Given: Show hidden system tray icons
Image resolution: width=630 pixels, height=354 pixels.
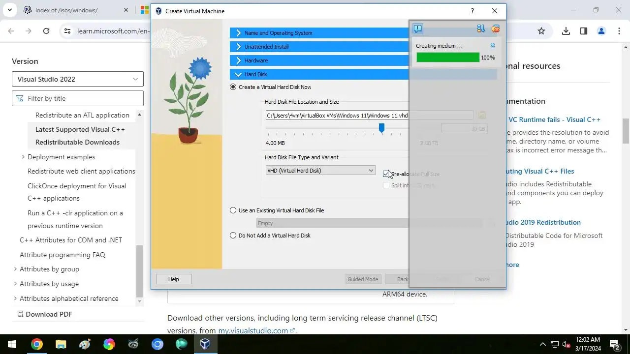Looking at the screenshot, I should coord(543,344).
